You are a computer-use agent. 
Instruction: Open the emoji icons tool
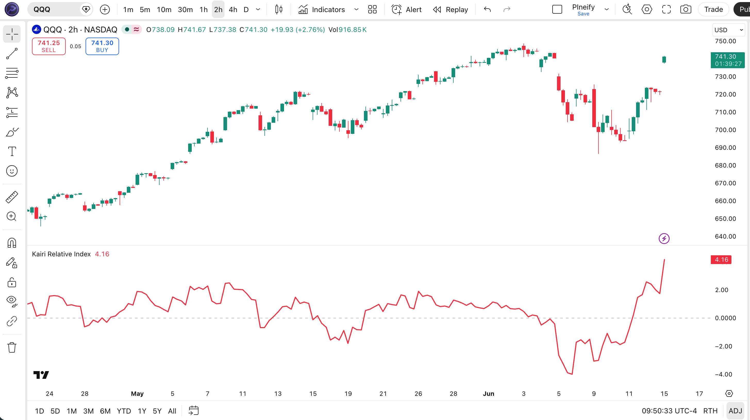coord(12,171)
